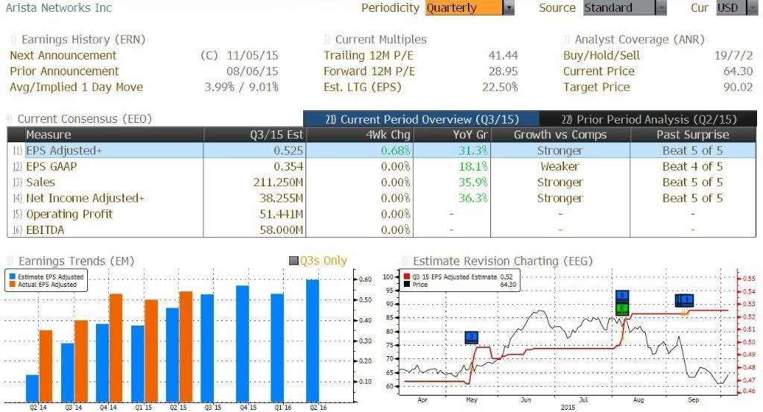Click the Net Income YoY growth 36.3%
The width and height of the screenshot is (763, 412).
(473, 198)
